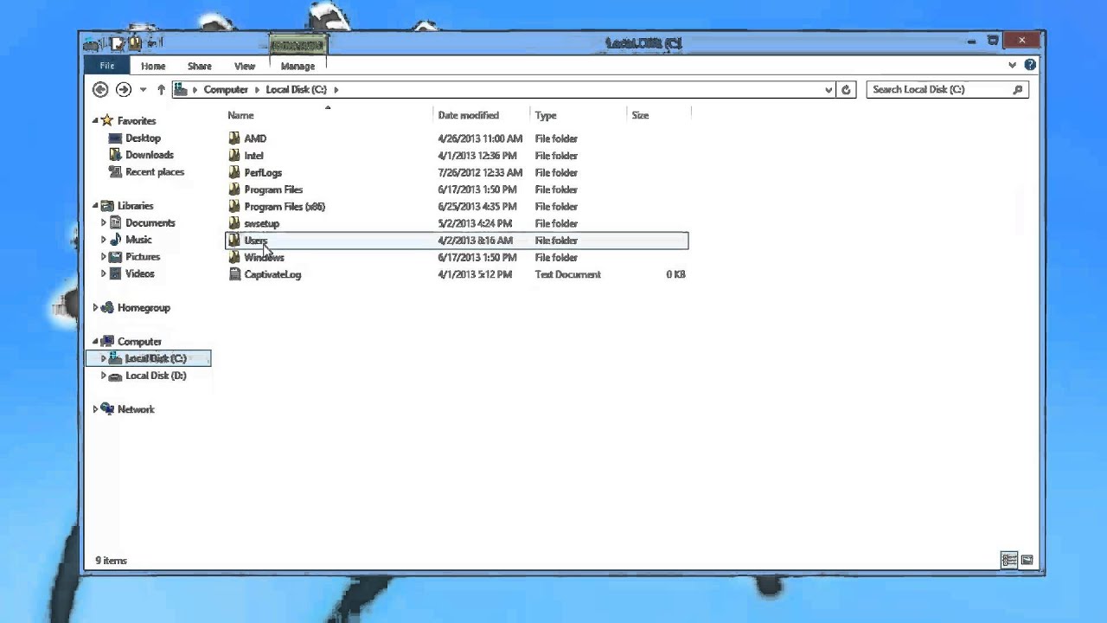Viewport: 1107px width, 623px height.
Task: Open Explorer Help via the question mark icon
Action: tap(1029, 65)
